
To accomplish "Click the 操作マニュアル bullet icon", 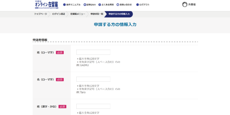I will (64, 5).
